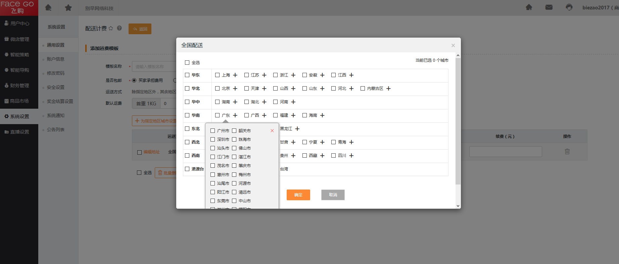The width and height of the screenshot is (619, 264).
Task: Check the 全选 checkbox in the dialog
Action: 187,63
